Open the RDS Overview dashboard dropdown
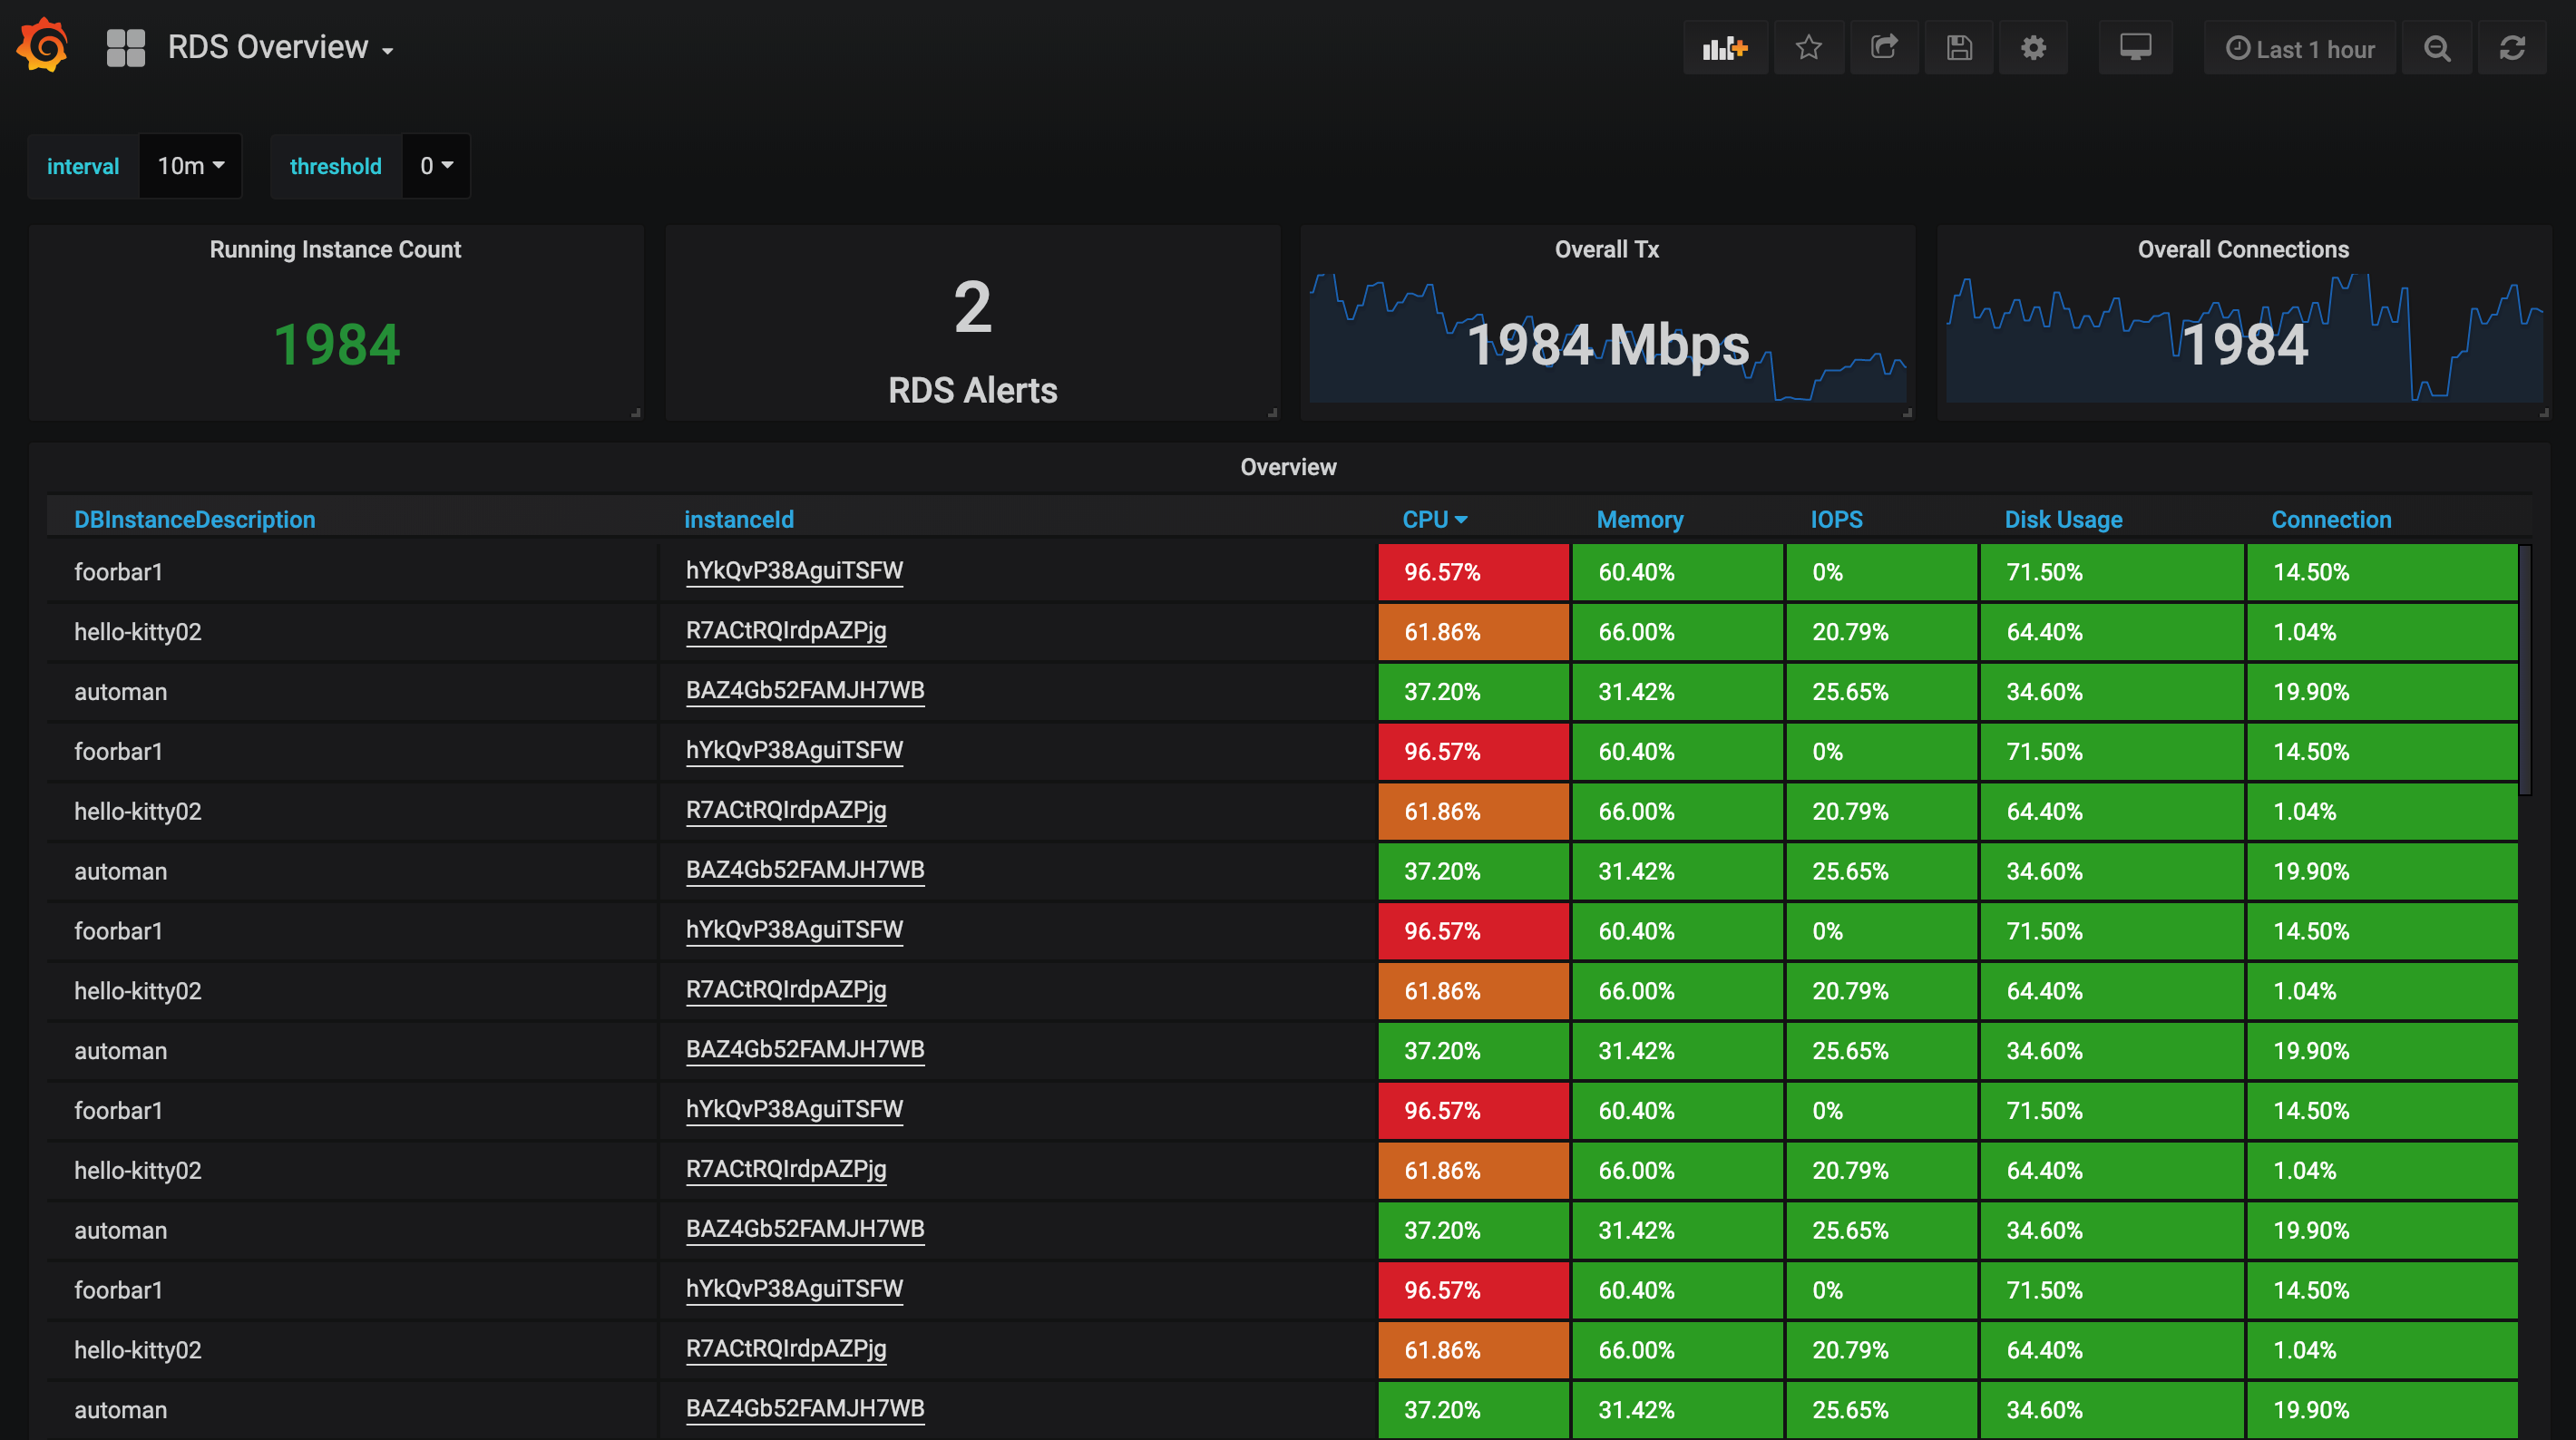 tap(280, 47)
